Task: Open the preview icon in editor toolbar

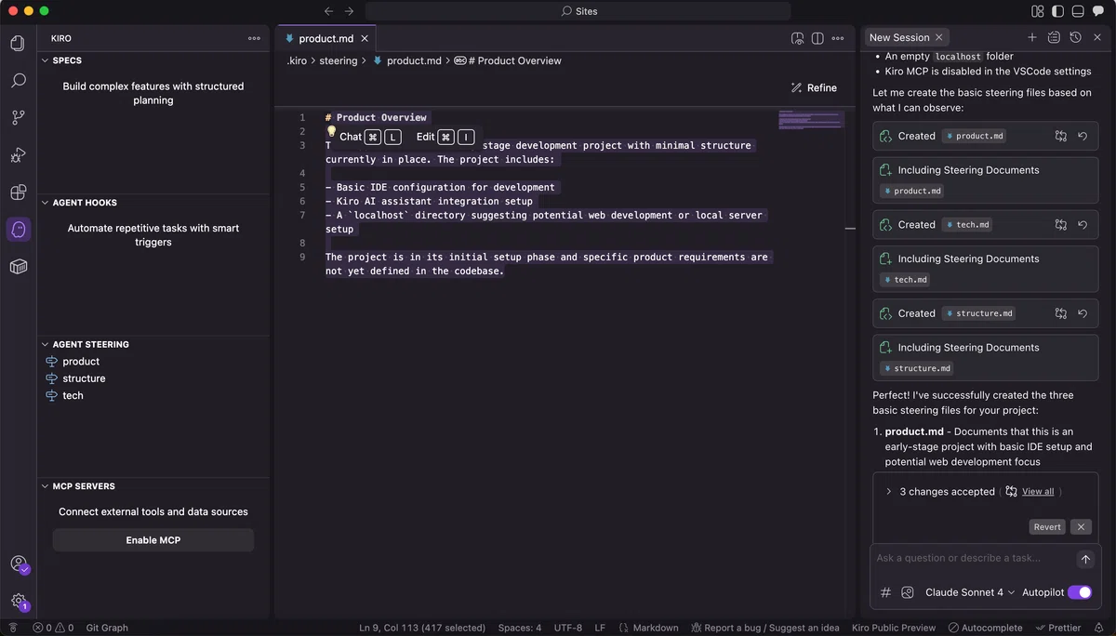Action: (x=797, y=38)
